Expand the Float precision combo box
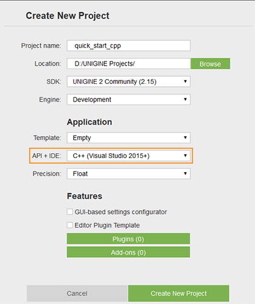Screen dimensions: 255x304 coord(128,173)
